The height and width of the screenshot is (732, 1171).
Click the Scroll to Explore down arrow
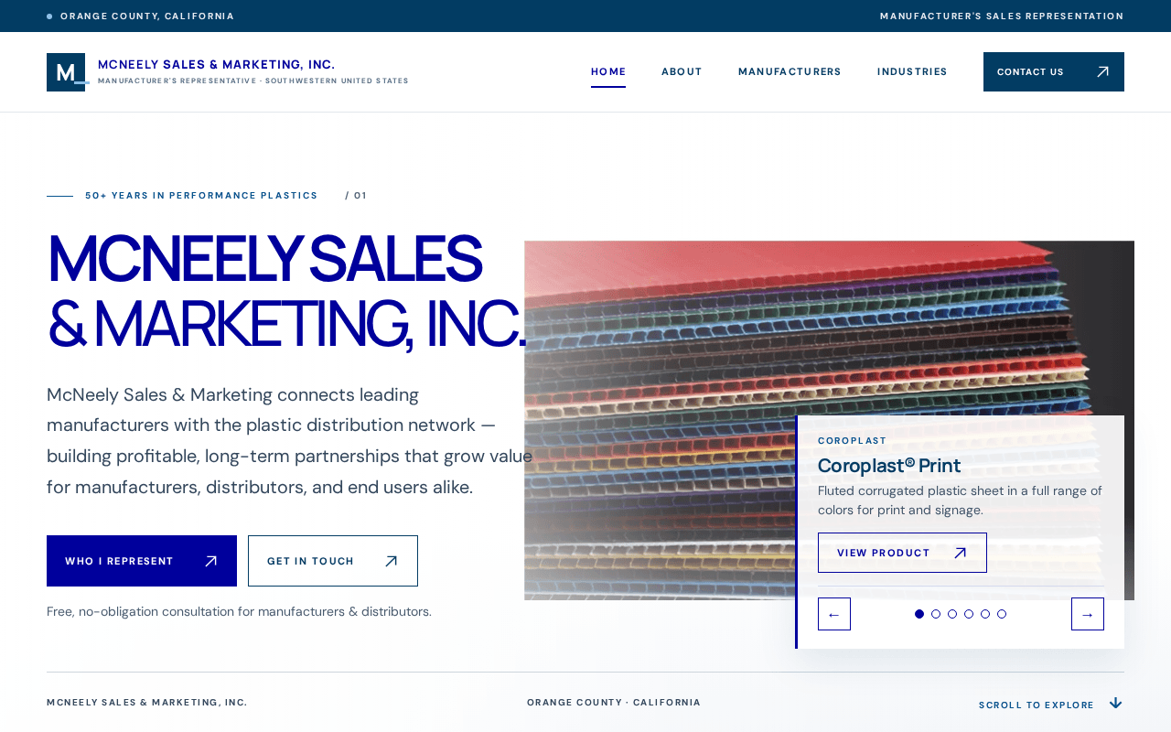[1115, 704]
